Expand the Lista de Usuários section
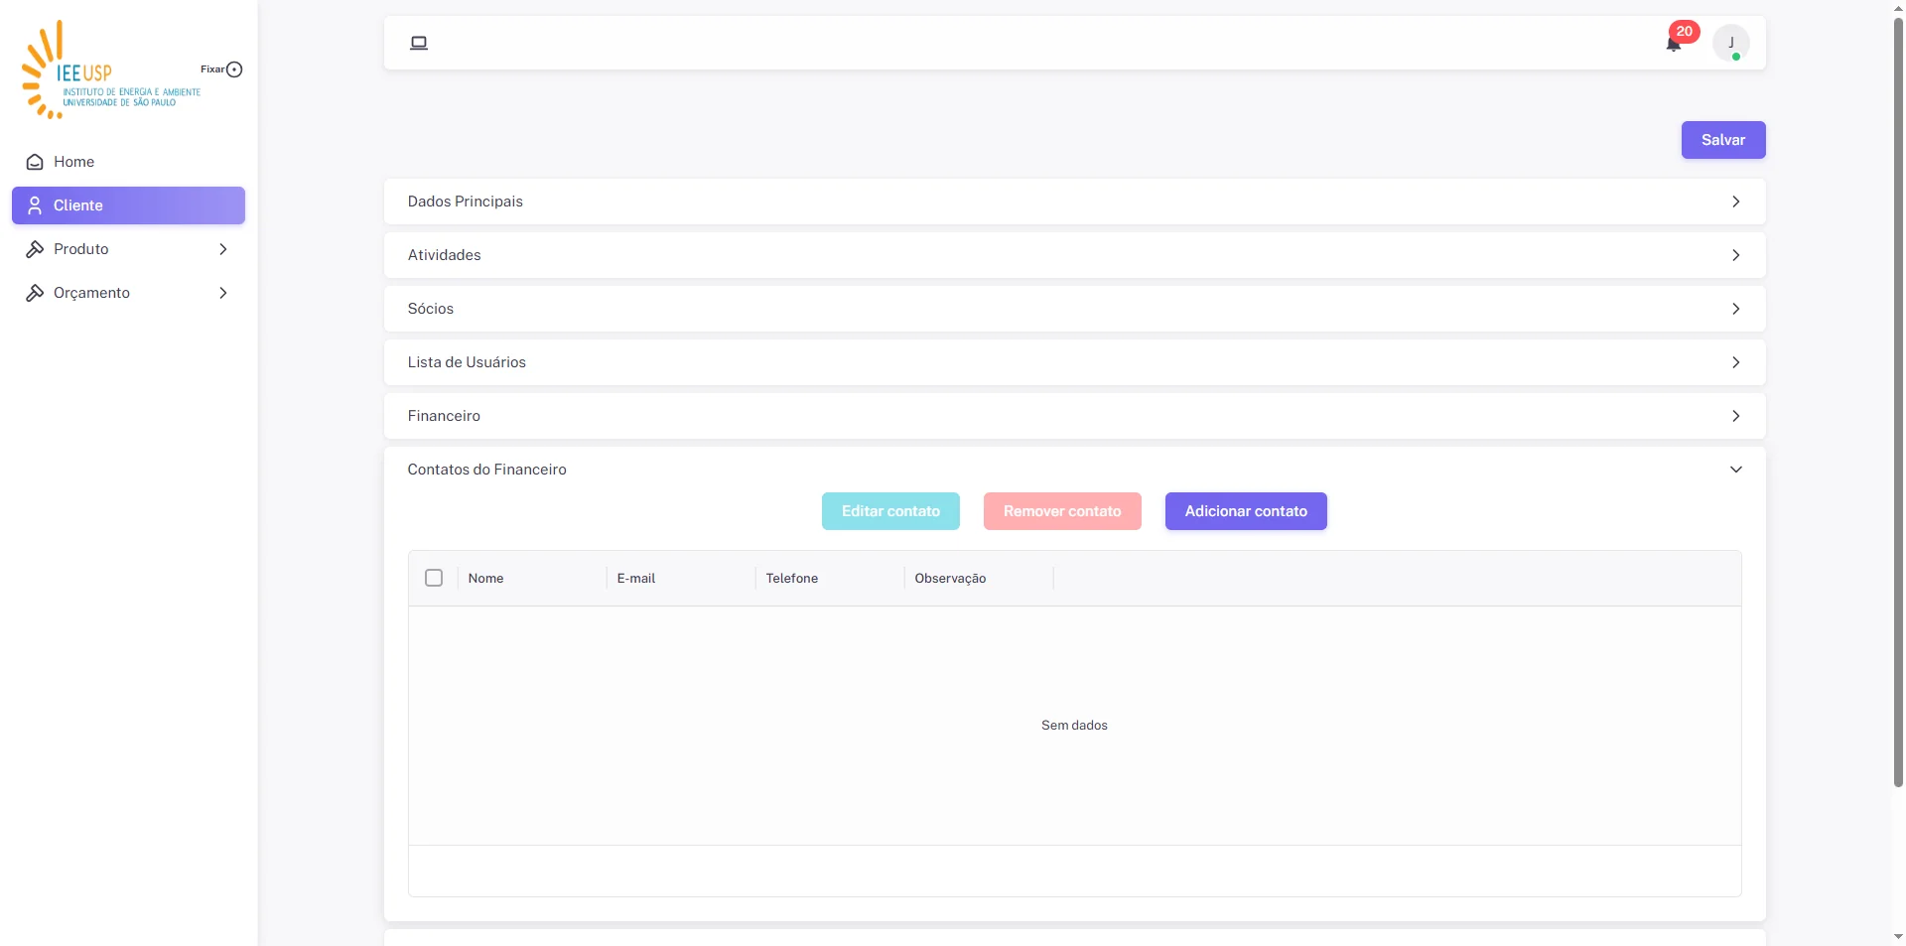This screenshot has width=1906, height=946. click(x=1074, y=362)
